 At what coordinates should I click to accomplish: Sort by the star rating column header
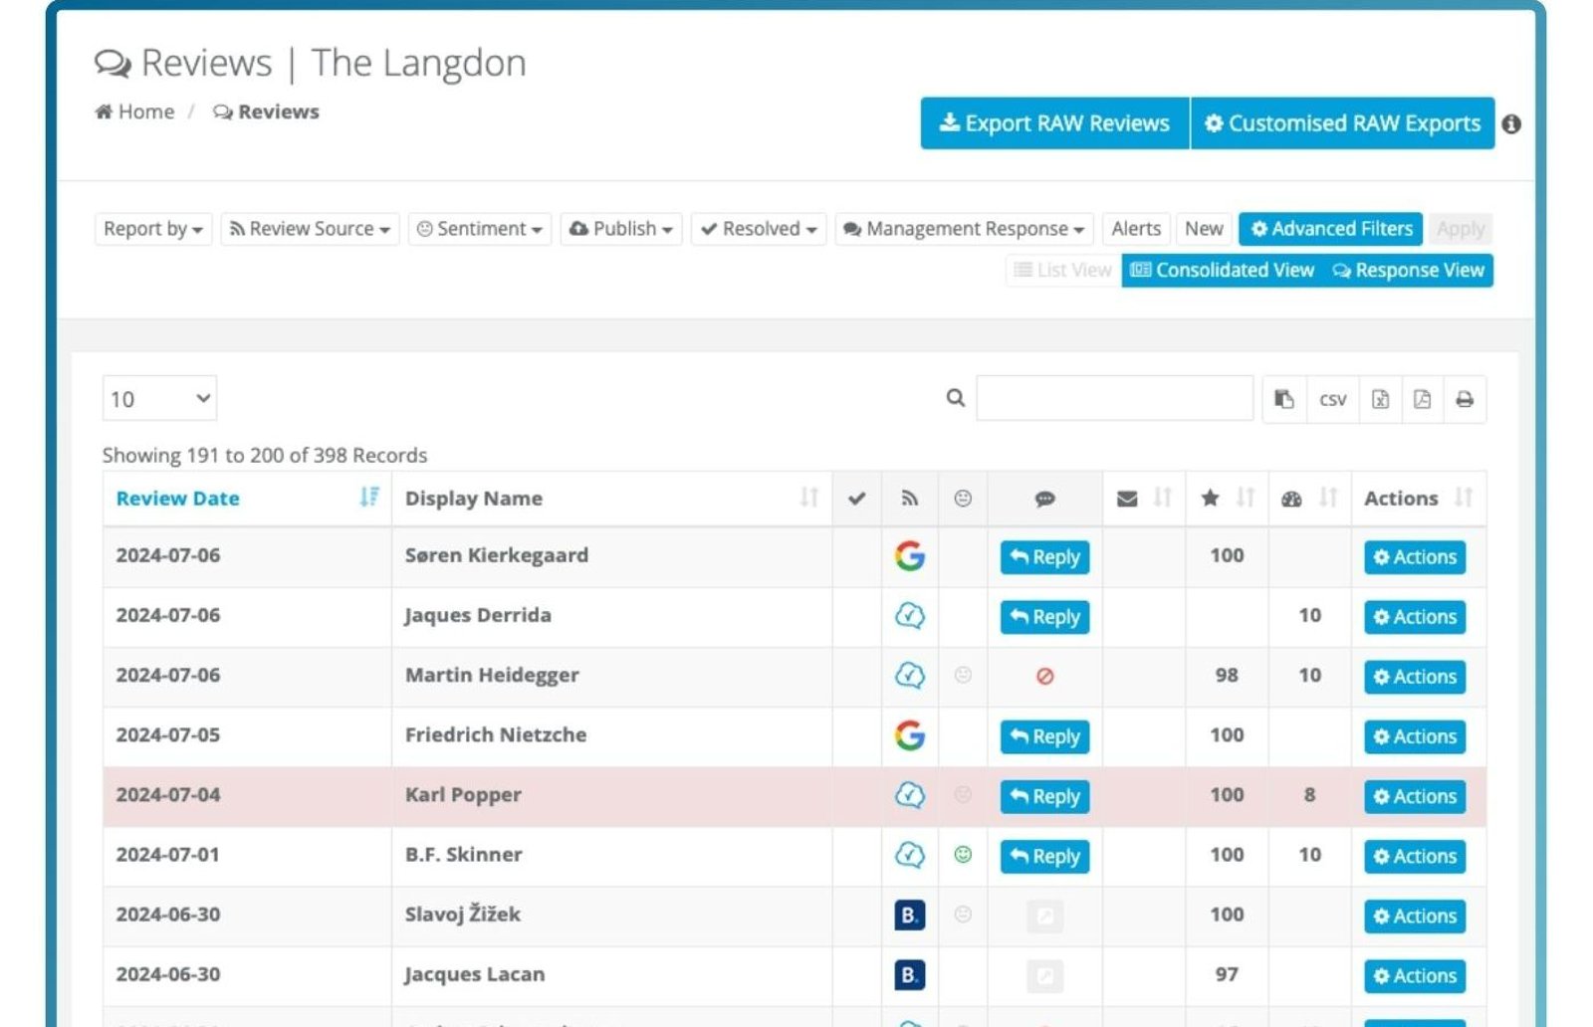pyautogui.click(x=1227, y=499)
